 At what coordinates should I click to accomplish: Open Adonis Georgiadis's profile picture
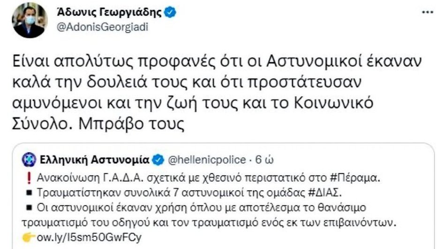tap(30, 19)
